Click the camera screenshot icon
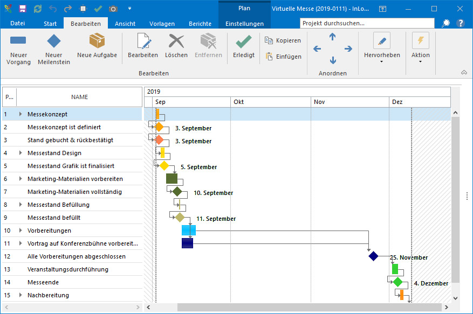The image size is (473, 314). pos(113,9)
